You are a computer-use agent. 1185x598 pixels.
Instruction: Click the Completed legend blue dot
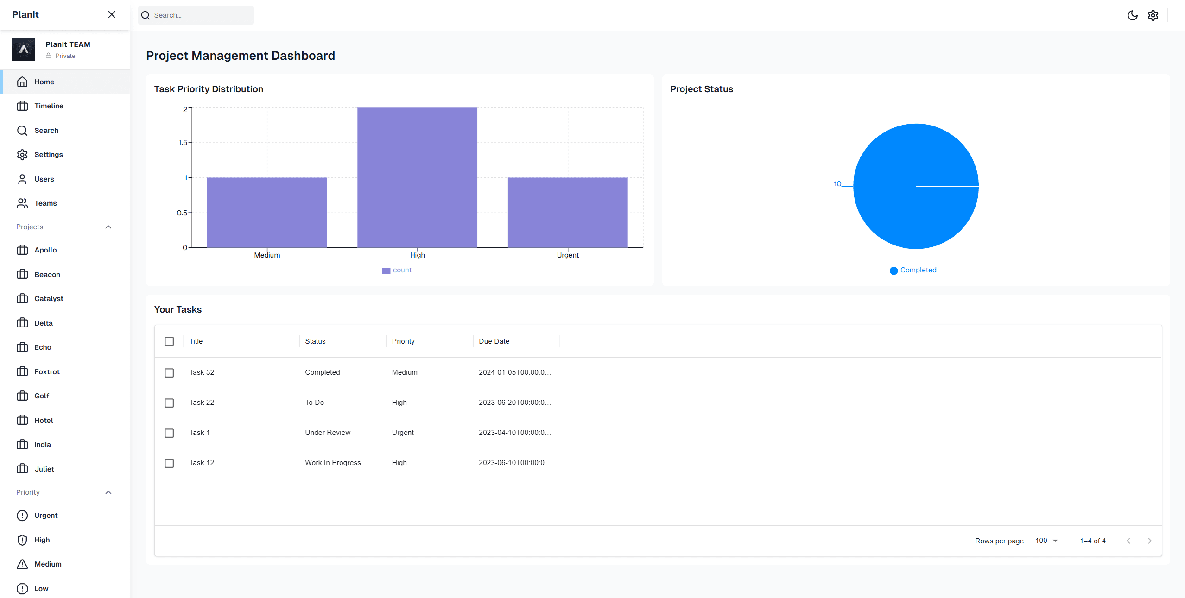[894, 271]
